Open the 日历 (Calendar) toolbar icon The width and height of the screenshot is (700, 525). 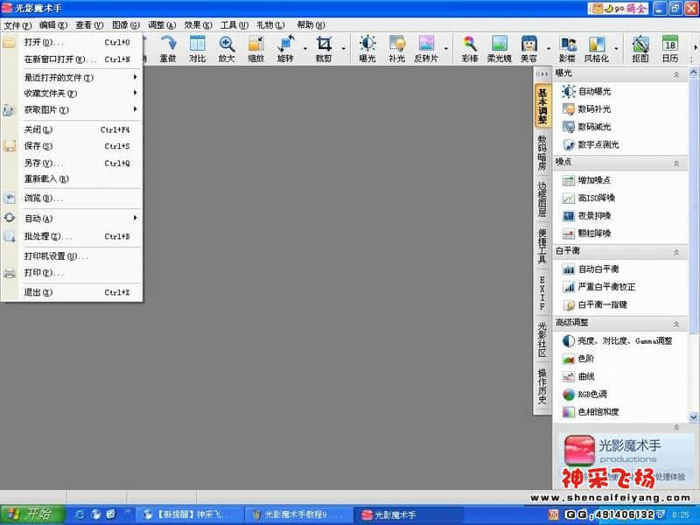[669, 45]
